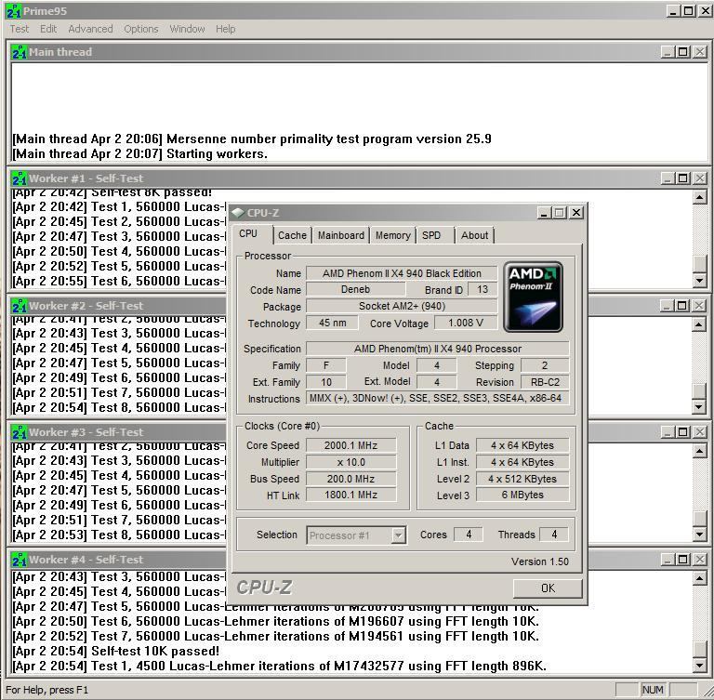The width and height of the screenshot is (714, 700).
Task: Click the M17432577 test line in Worker #4
Action: coord(279,667)
